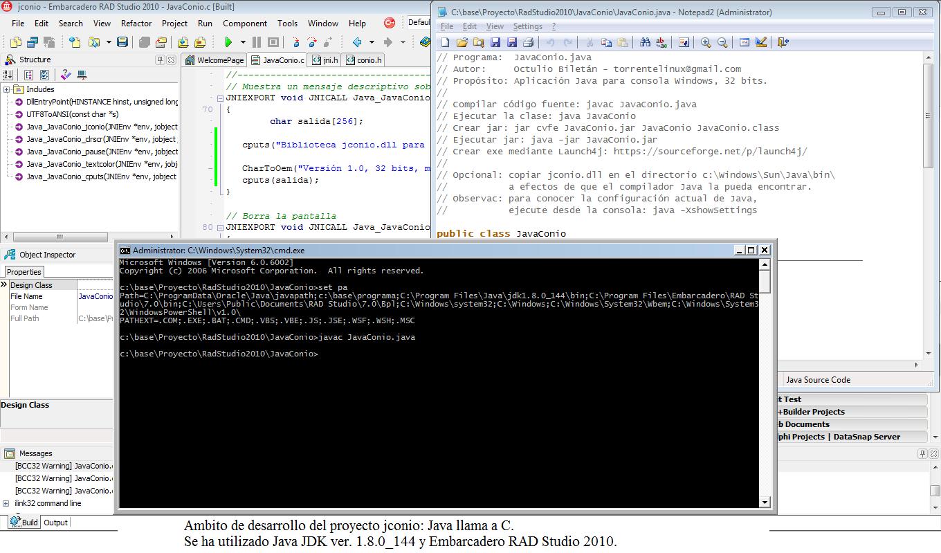The width and height of the screenshot is (941, 553).
Task: Click Notepad2's vertical scrollbar up arrow
Action: (929, 58)
